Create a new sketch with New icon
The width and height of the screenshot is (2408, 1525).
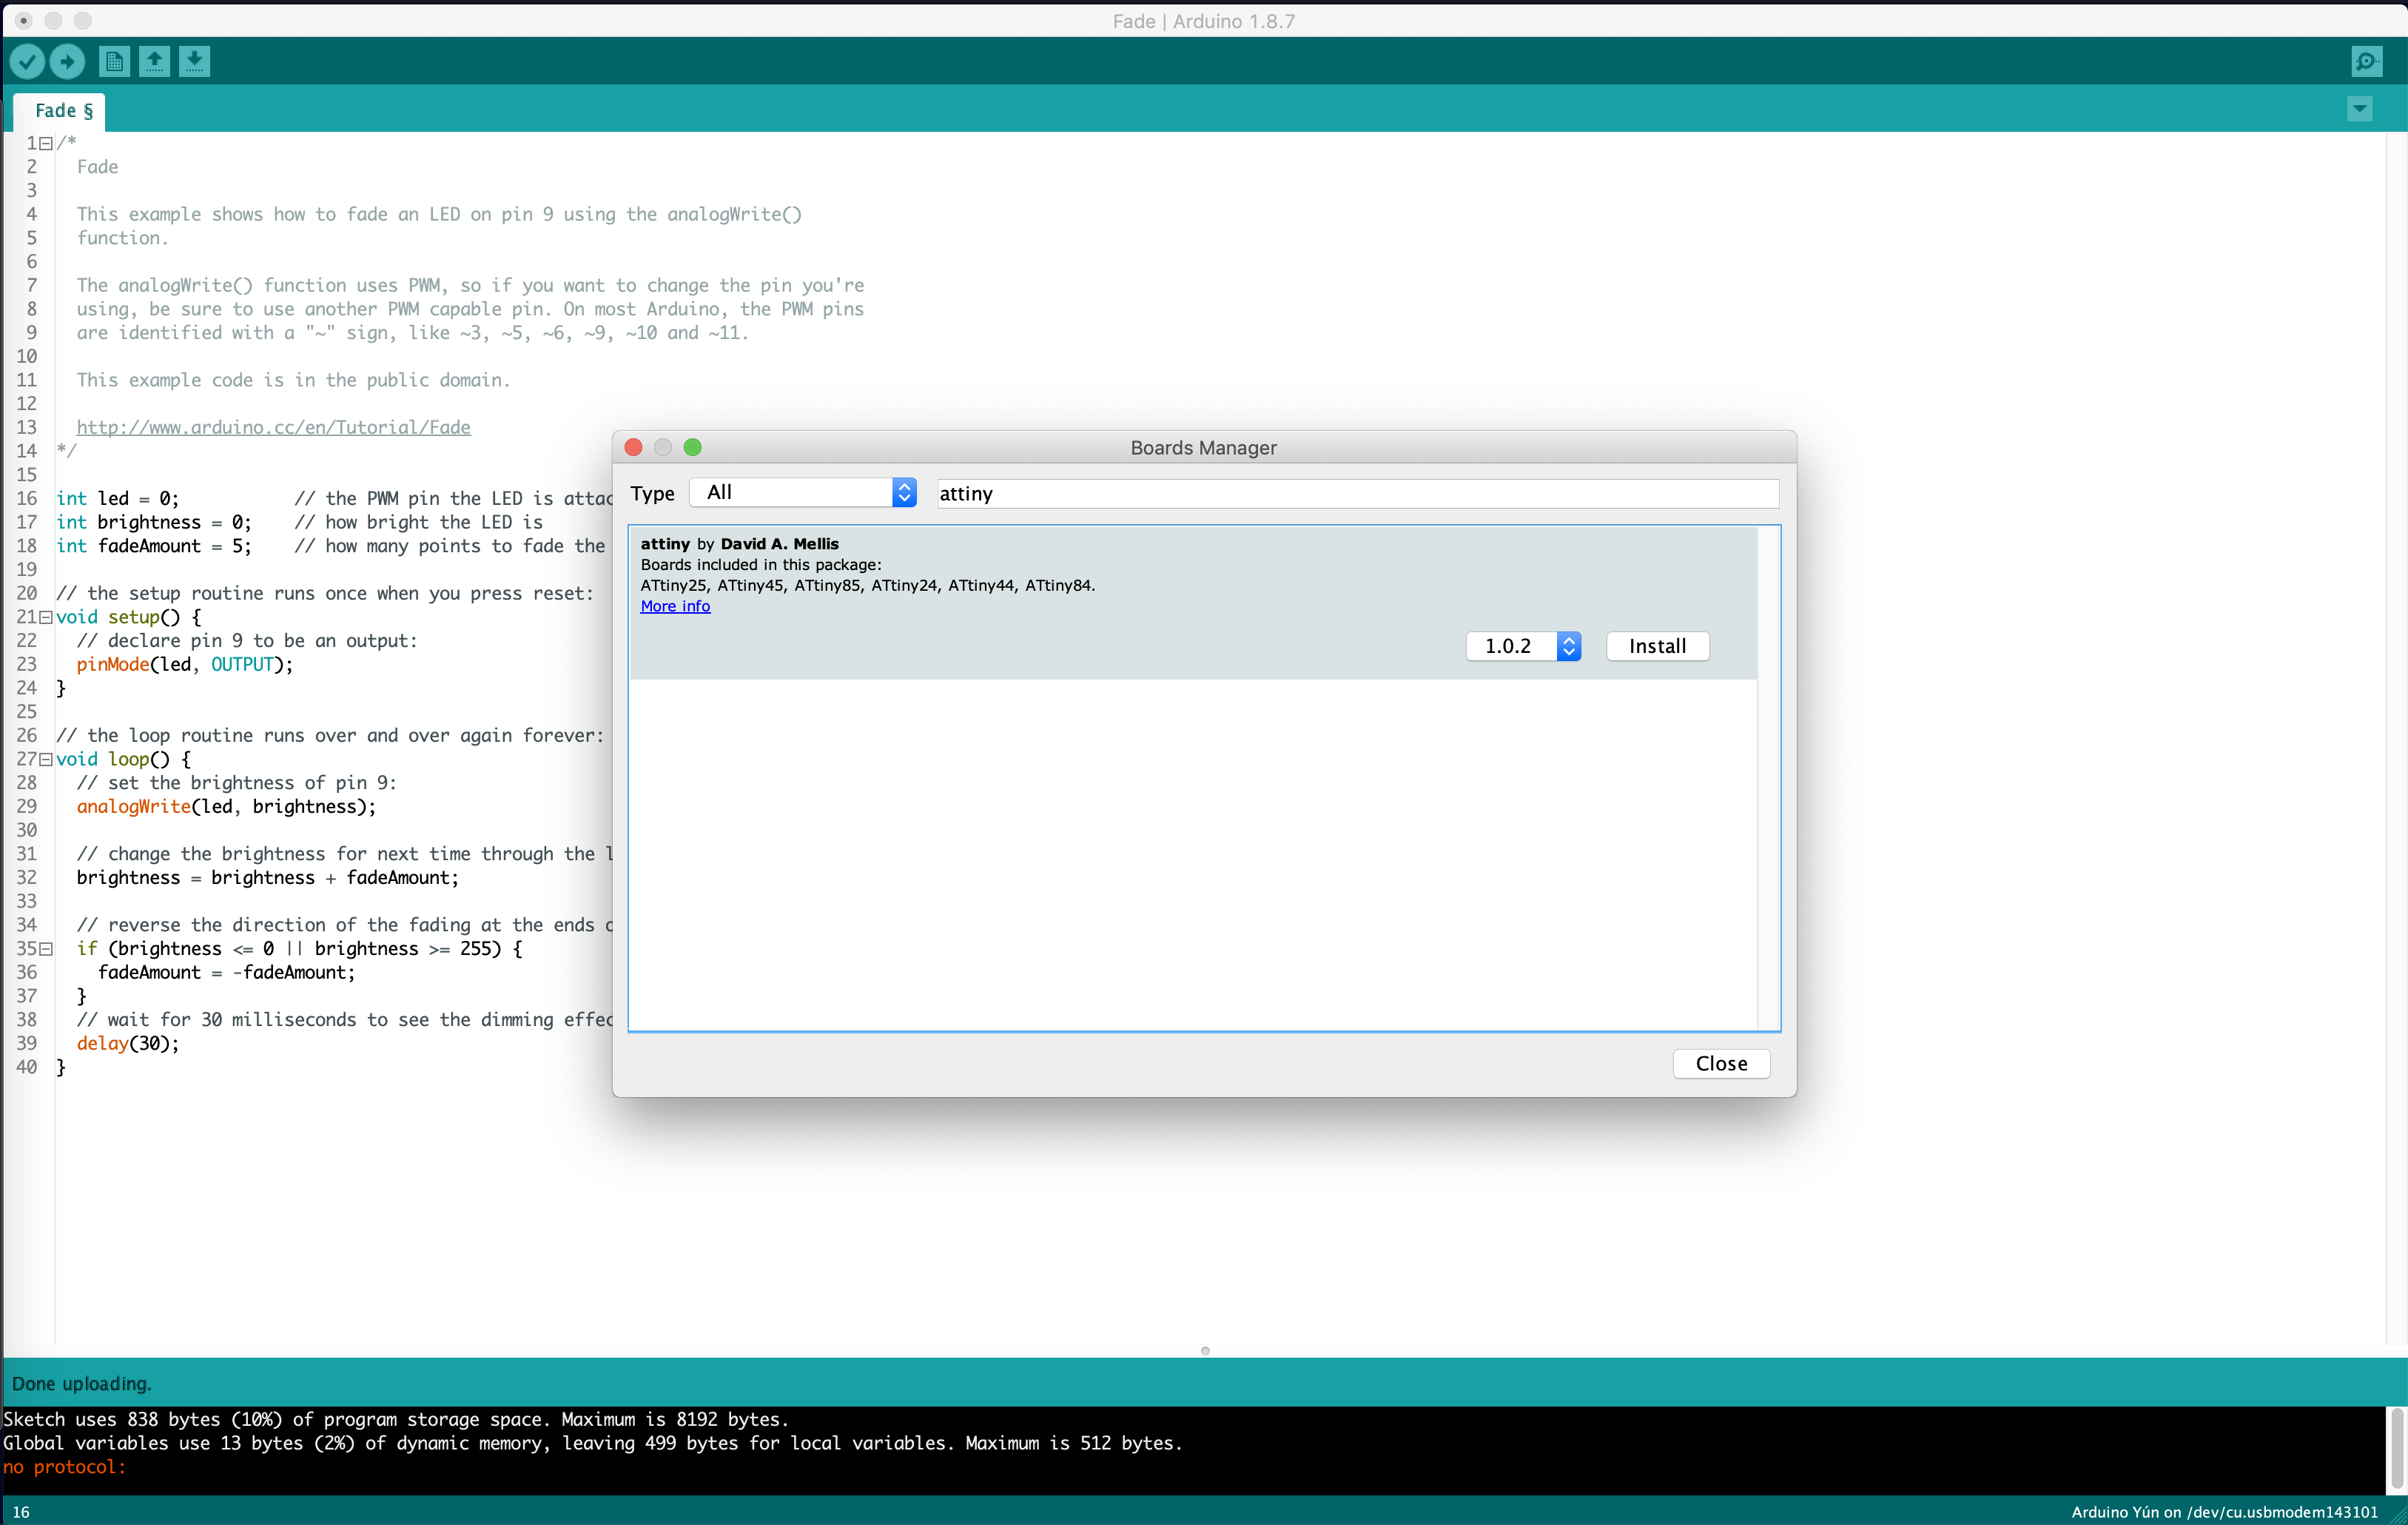point(114,62)
